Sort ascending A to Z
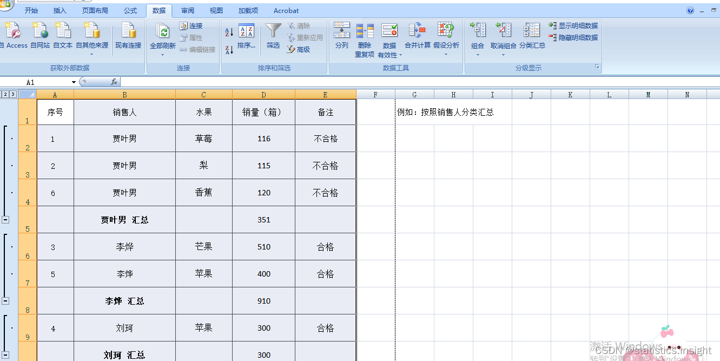Screen dimensions: 720x361 pos(229,32)
